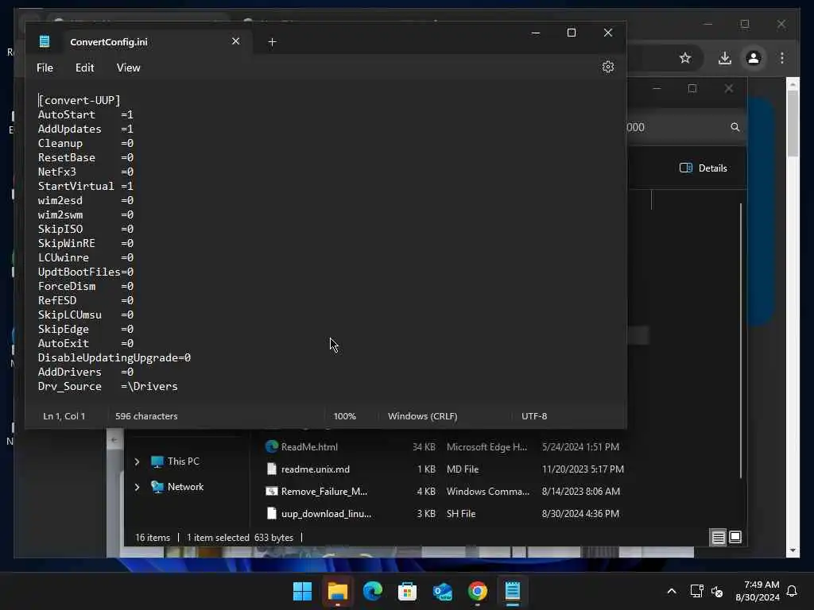Switch to Notepad from taskbar
This screenshot has height=610, width=814.
[513, 591]
